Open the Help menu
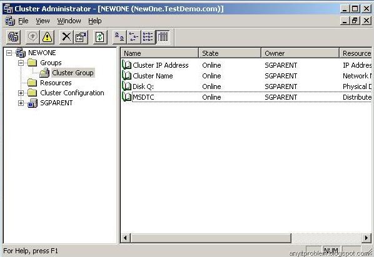Image resolution: width=374 pixels, height=257 pixels. [95, 21]
